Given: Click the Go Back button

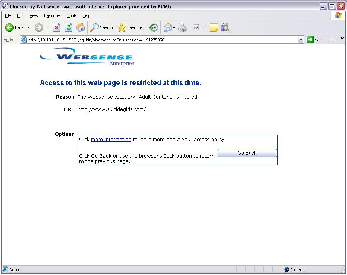Looking at the screenshot, I should tap(247, 153).
